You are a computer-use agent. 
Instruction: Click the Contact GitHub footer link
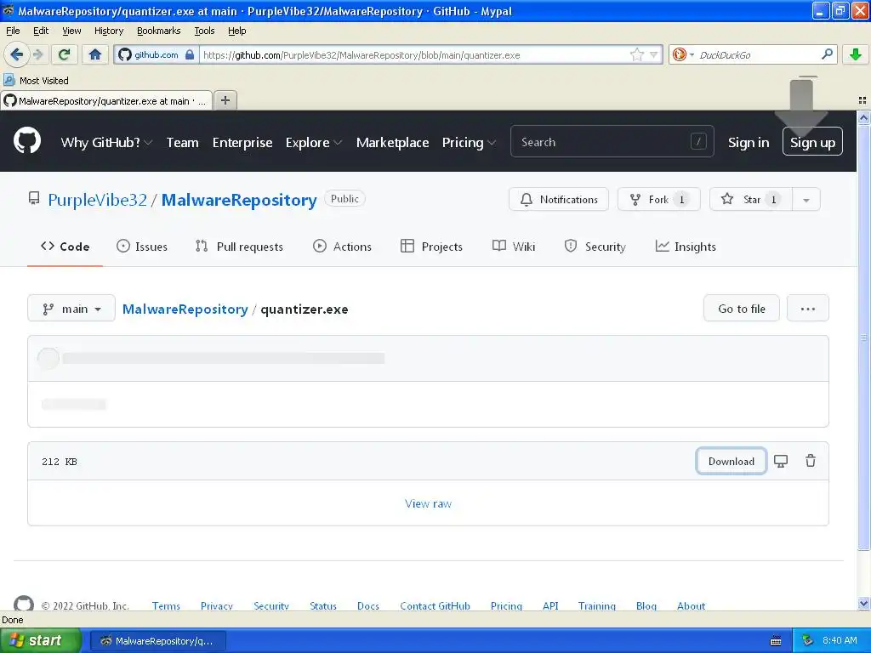click(435, 605)
